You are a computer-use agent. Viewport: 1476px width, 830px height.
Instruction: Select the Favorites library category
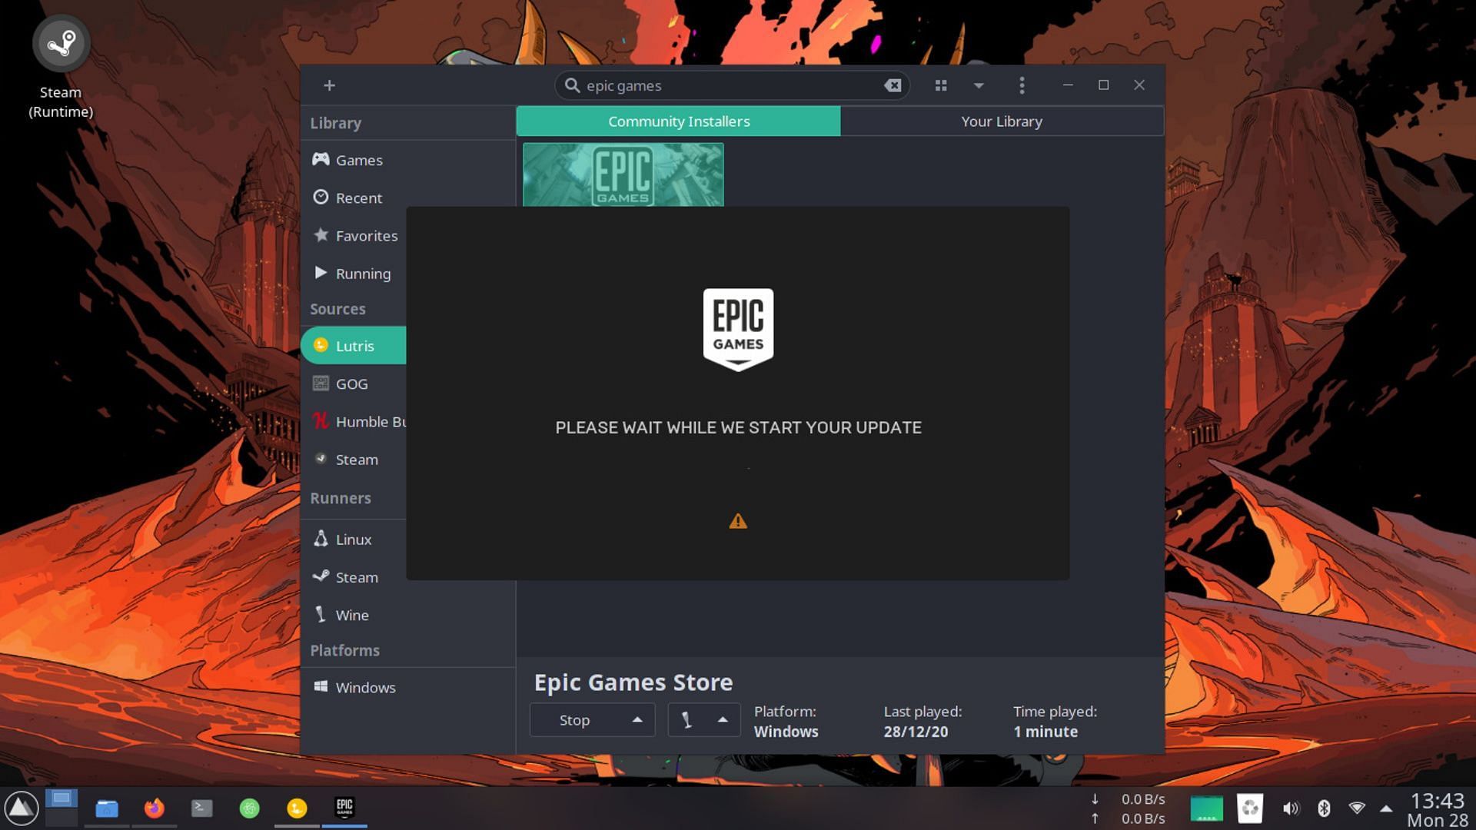click(x=366, y=236)
